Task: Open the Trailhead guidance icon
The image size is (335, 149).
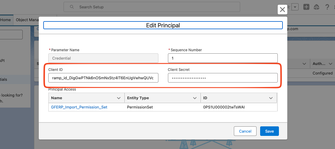Action: 317,7
